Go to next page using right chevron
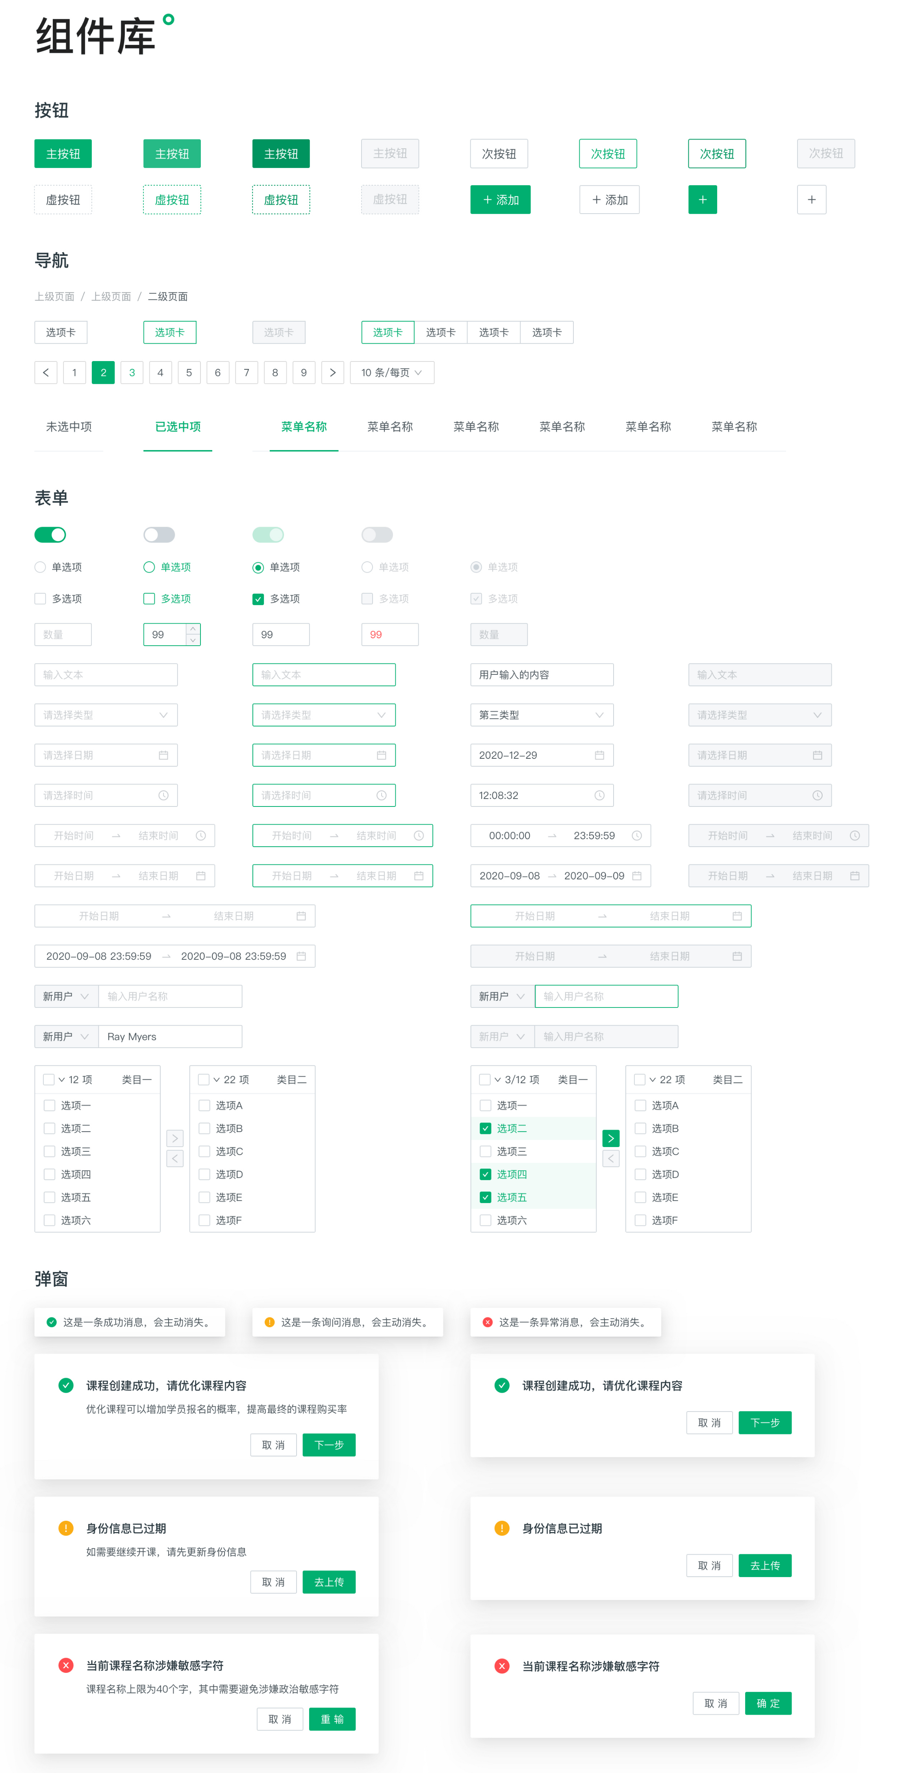 coord(332,372)
